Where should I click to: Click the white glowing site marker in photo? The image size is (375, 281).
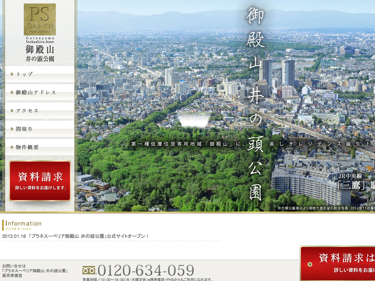(194, 119)
